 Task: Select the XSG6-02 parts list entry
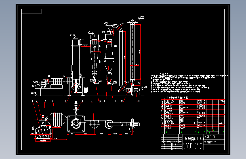pyautogui.click(x=169, y=126)
